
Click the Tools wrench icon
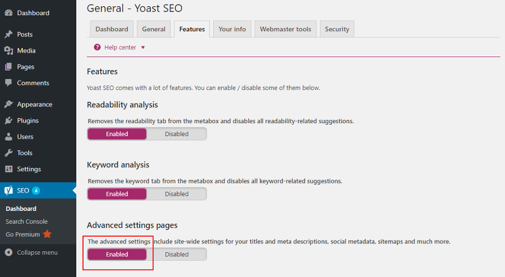(x=8, y=153)
